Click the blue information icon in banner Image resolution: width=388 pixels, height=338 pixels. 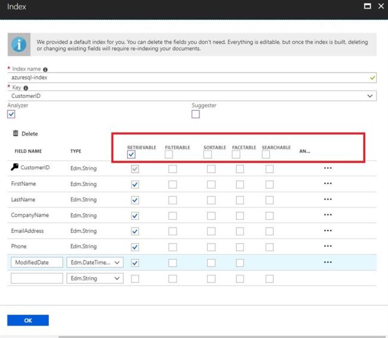(x=19, y=45)
